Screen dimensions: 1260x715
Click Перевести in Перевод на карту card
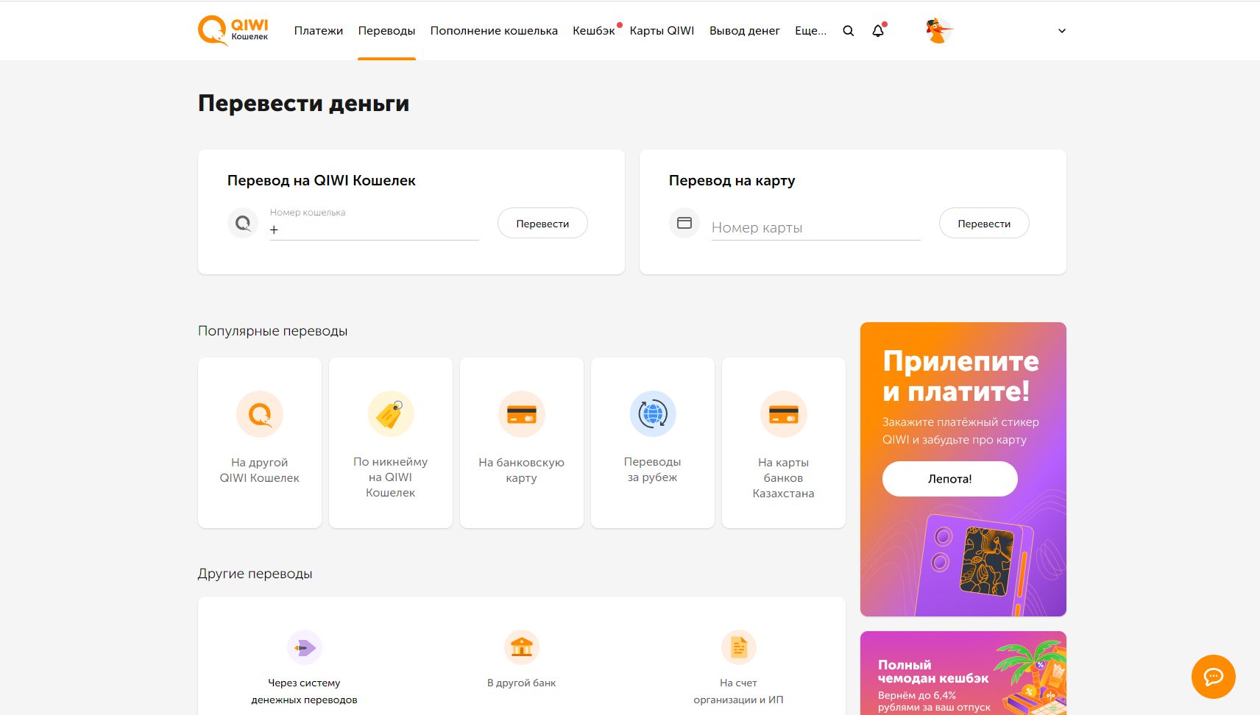(984, 223)
